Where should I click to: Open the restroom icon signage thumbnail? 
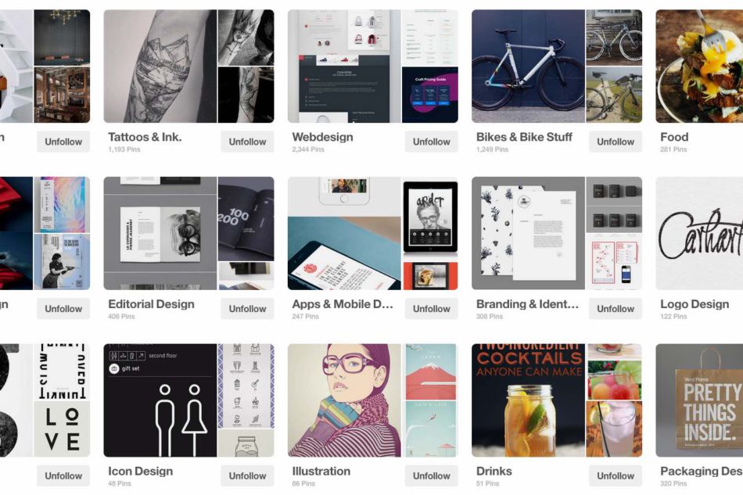point(160,400)
